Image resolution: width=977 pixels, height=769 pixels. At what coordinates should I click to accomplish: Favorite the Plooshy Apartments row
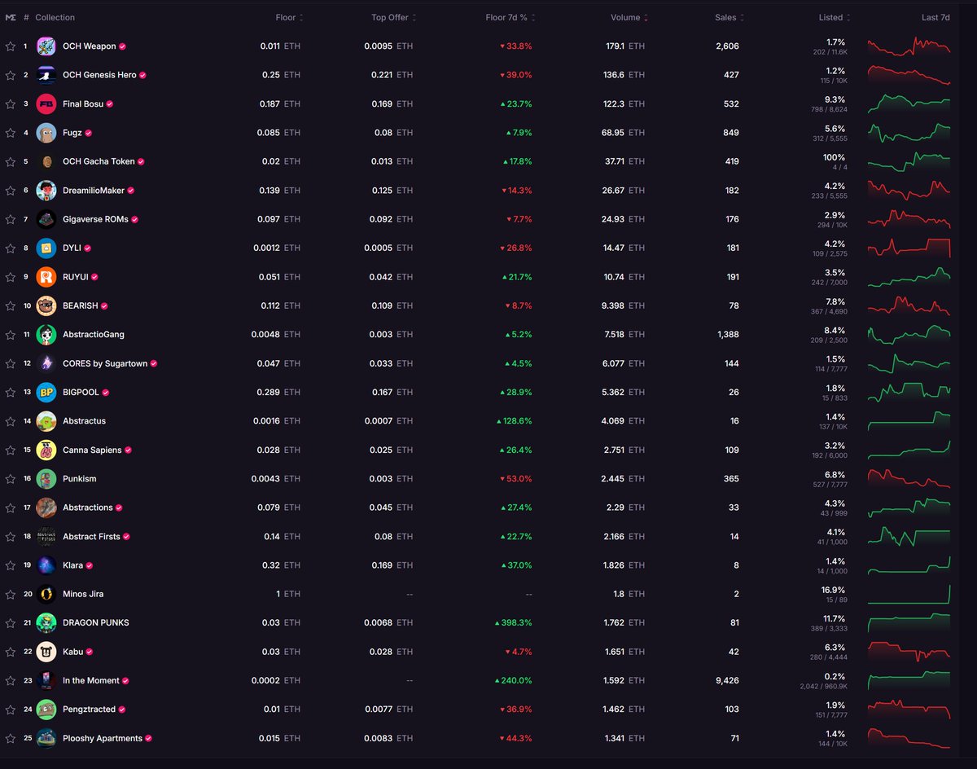pos(11,738)
